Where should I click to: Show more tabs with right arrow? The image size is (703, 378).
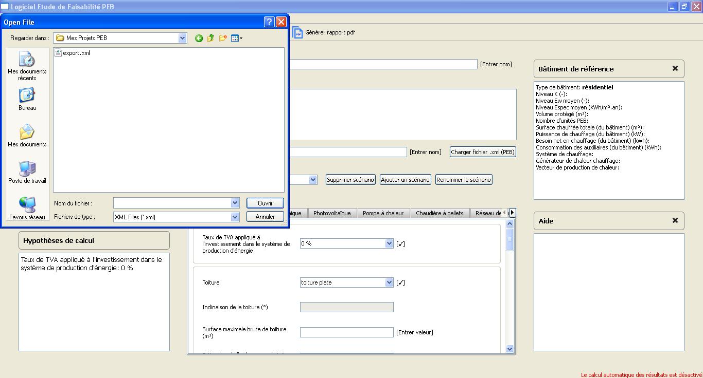point(512,213)
